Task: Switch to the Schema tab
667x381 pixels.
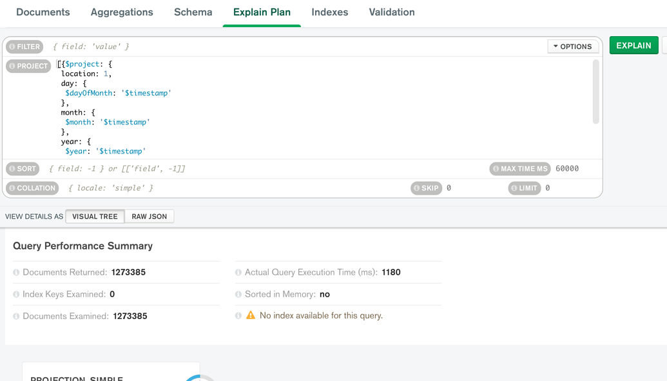Action: tap(192, 12)
